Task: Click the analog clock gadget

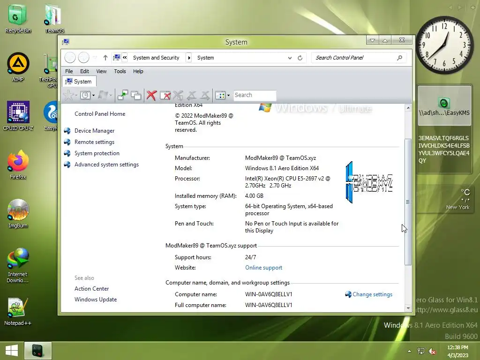Action: tap(444, 45)
